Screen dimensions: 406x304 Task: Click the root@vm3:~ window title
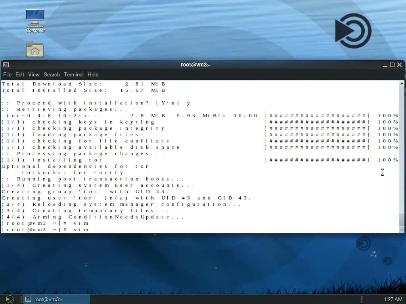tap(195, 65)
